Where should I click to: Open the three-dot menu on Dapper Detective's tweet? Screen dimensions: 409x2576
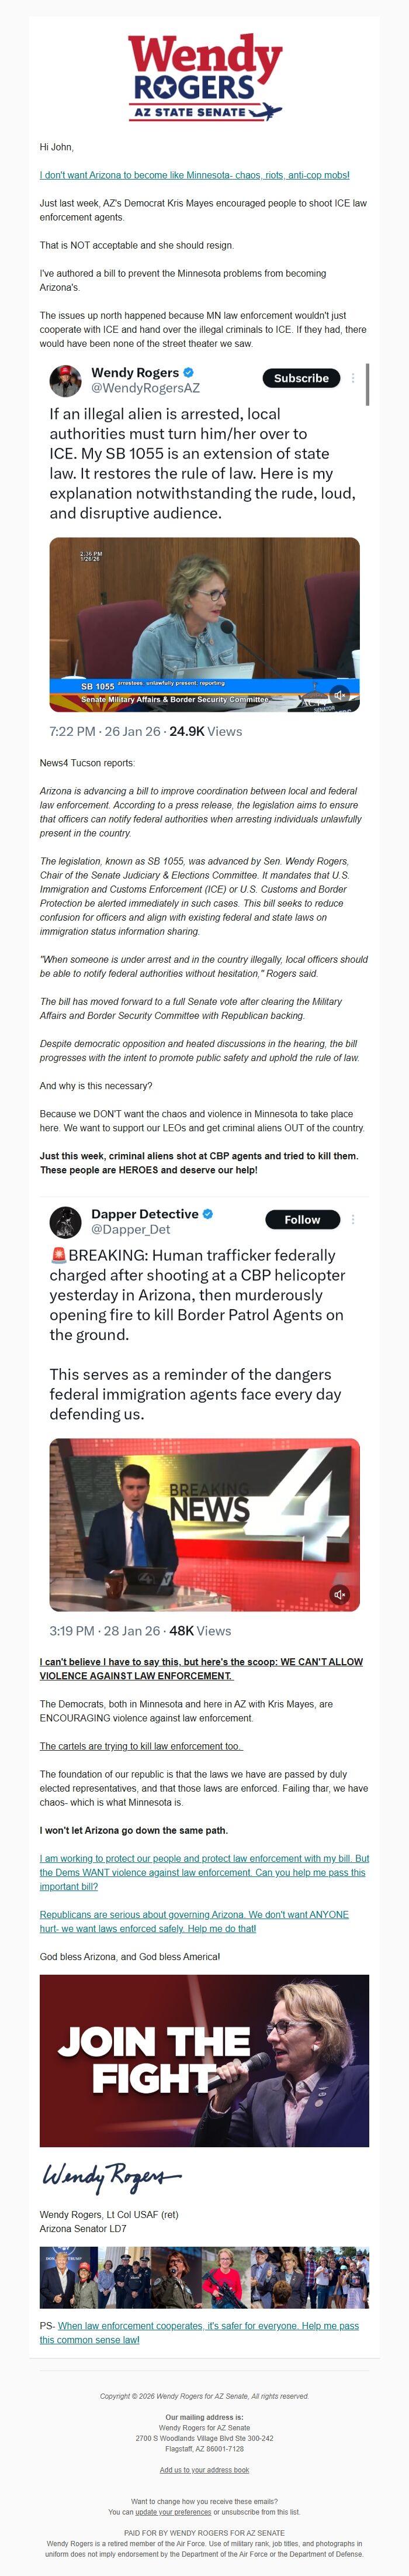point(353,1220)
